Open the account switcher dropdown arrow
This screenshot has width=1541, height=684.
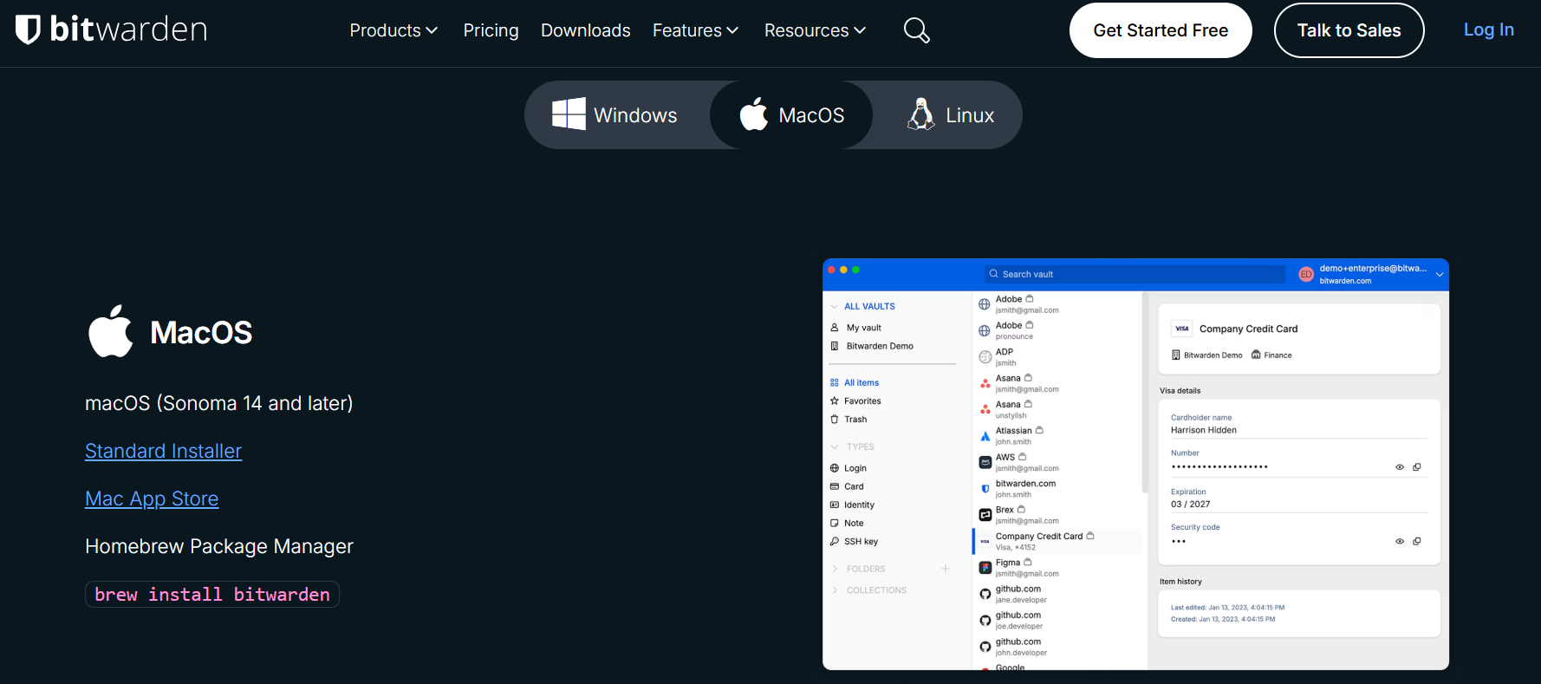pos(1440,275)
